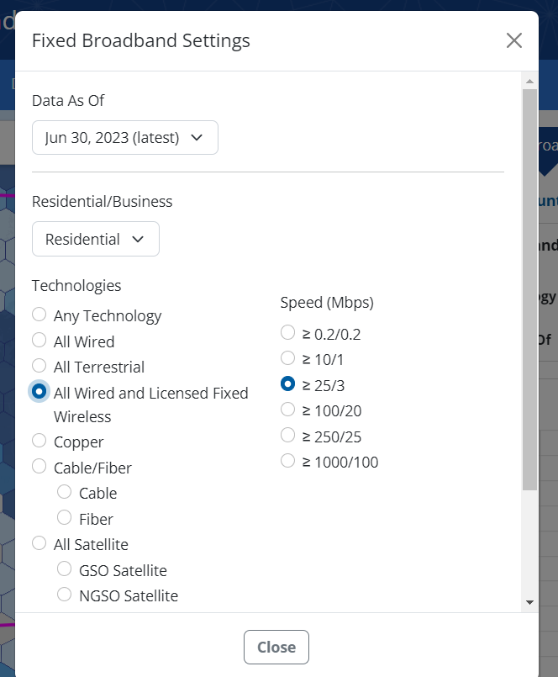Set speed to ≥ 0.2/0.2 Mbps
The width and height of the screenshot is (558, 677).
[x=288, y=333]
